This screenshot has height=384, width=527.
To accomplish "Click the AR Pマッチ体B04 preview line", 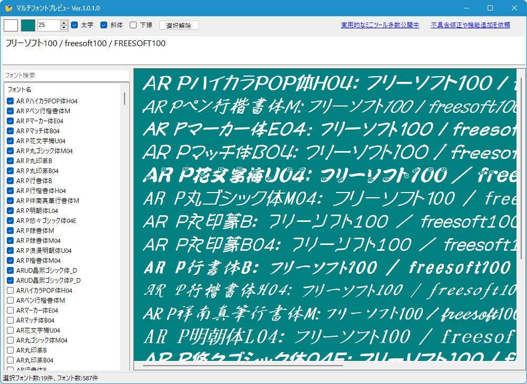I will (330, 152).
